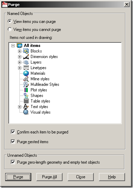Expand the Text styles node
This screenshot has height=188, width=133.
click(19, 107)
